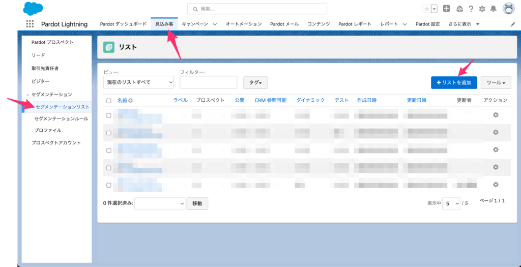
Task: Select セグメンテーションルール in sidebar
Action: (61, 118)
